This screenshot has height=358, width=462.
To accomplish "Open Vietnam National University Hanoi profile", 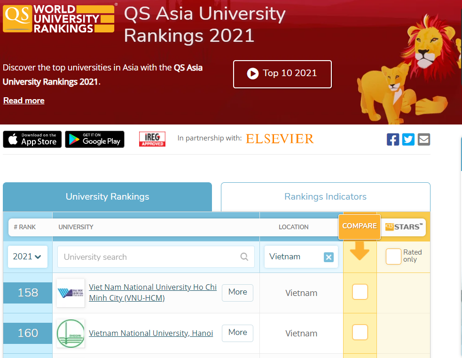I will [151, 333].
